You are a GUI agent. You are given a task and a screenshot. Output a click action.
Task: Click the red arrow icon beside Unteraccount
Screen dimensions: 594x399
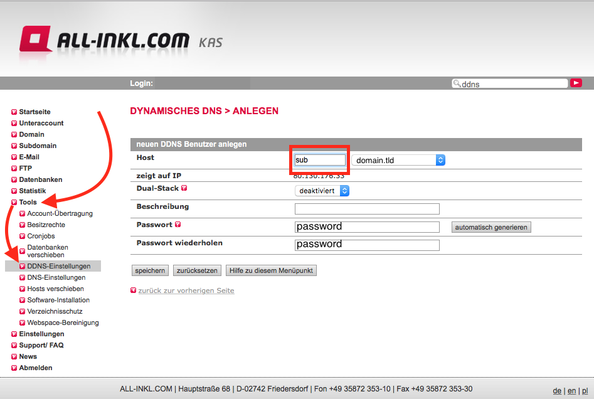(14, 123)
